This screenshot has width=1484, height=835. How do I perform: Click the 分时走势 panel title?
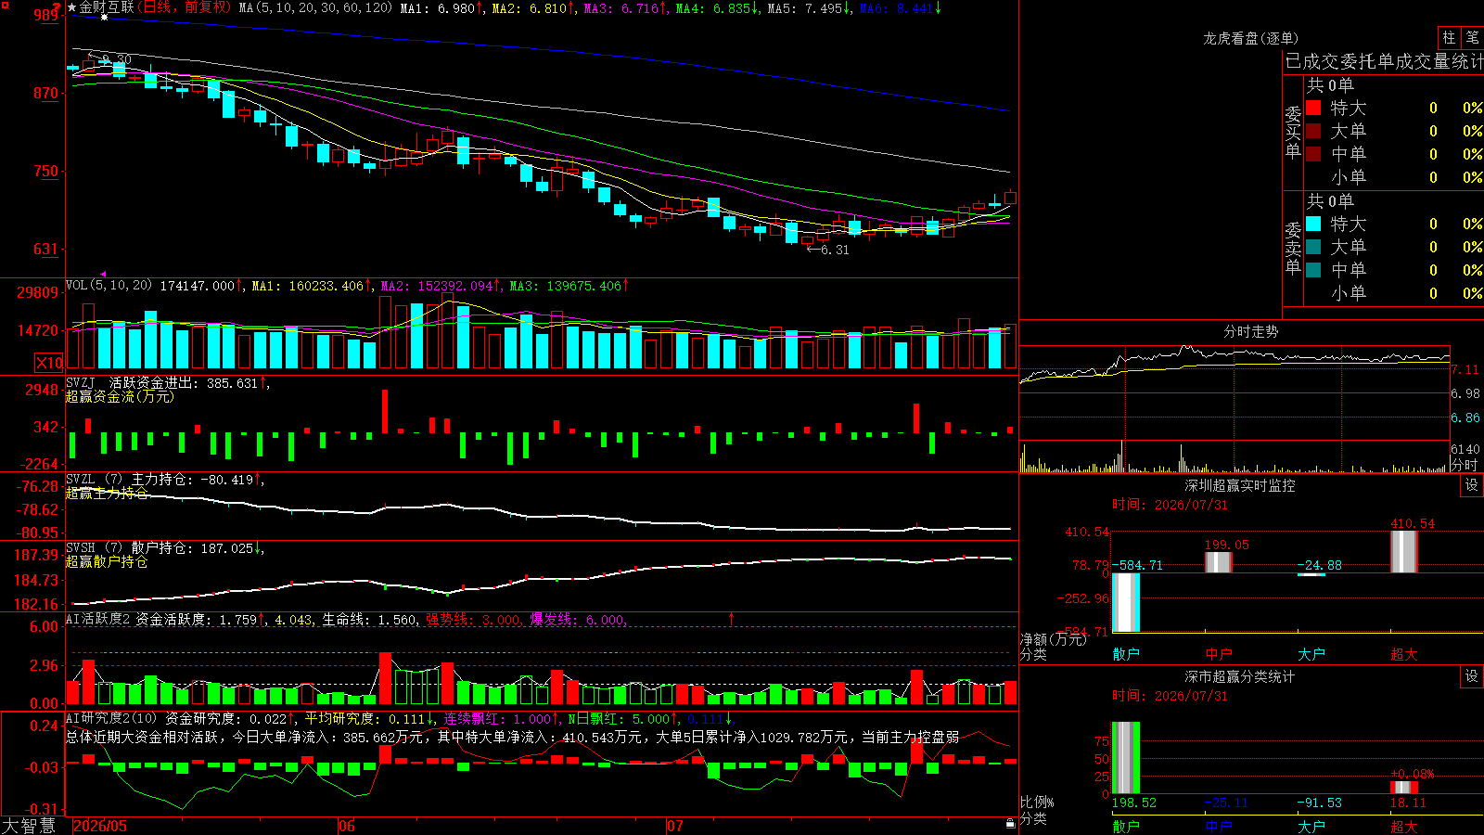click(1250, 331)
